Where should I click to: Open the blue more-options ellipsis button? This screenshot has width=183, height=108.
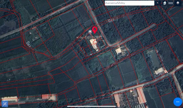tap(178, 102)
